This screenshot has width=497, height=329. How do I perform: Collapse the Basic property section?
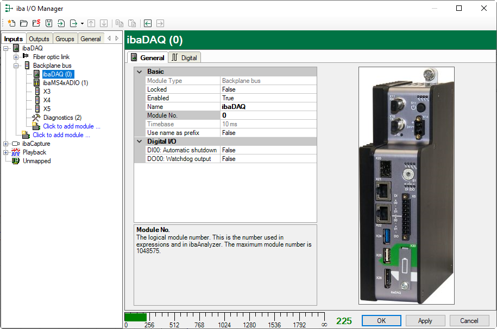click(x=140, y=72)
